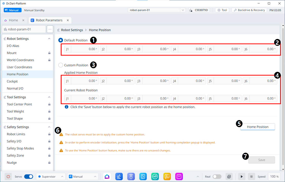Collapse the Safety Settings section

point(49,127)
